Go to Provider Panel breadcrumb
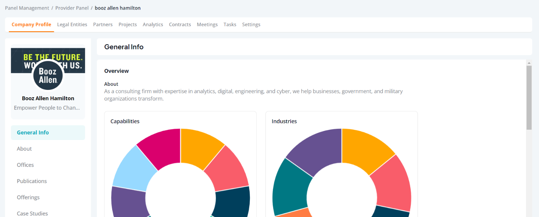 [72, 8]
